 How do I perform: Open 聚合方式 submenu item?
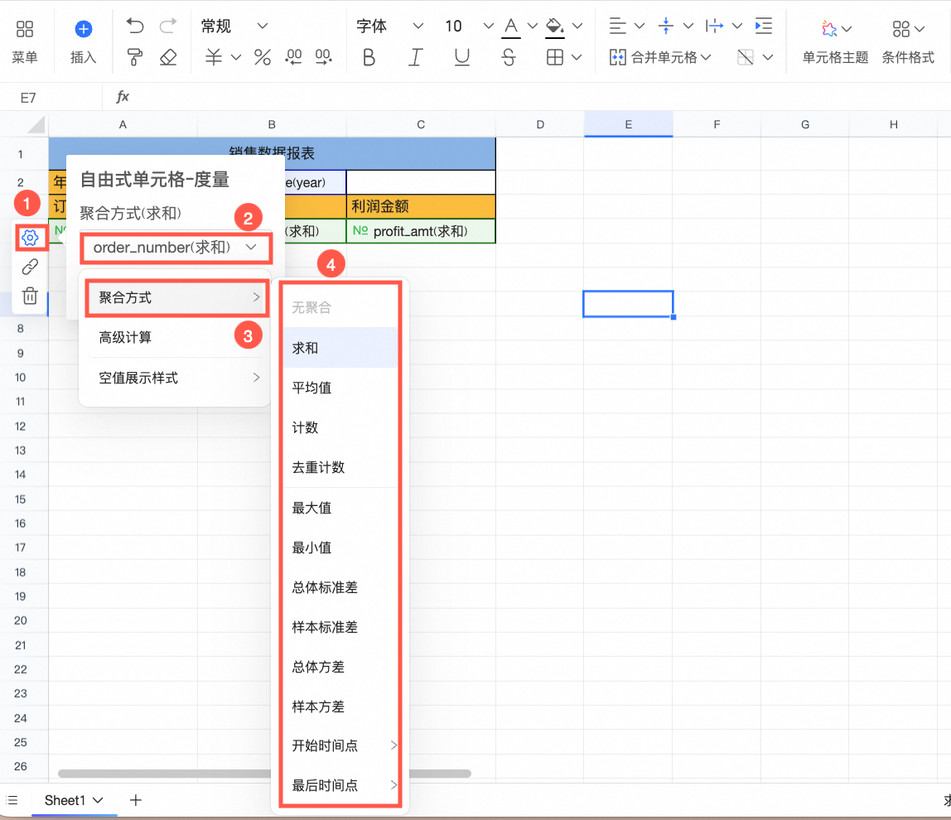tap(177, 297)
